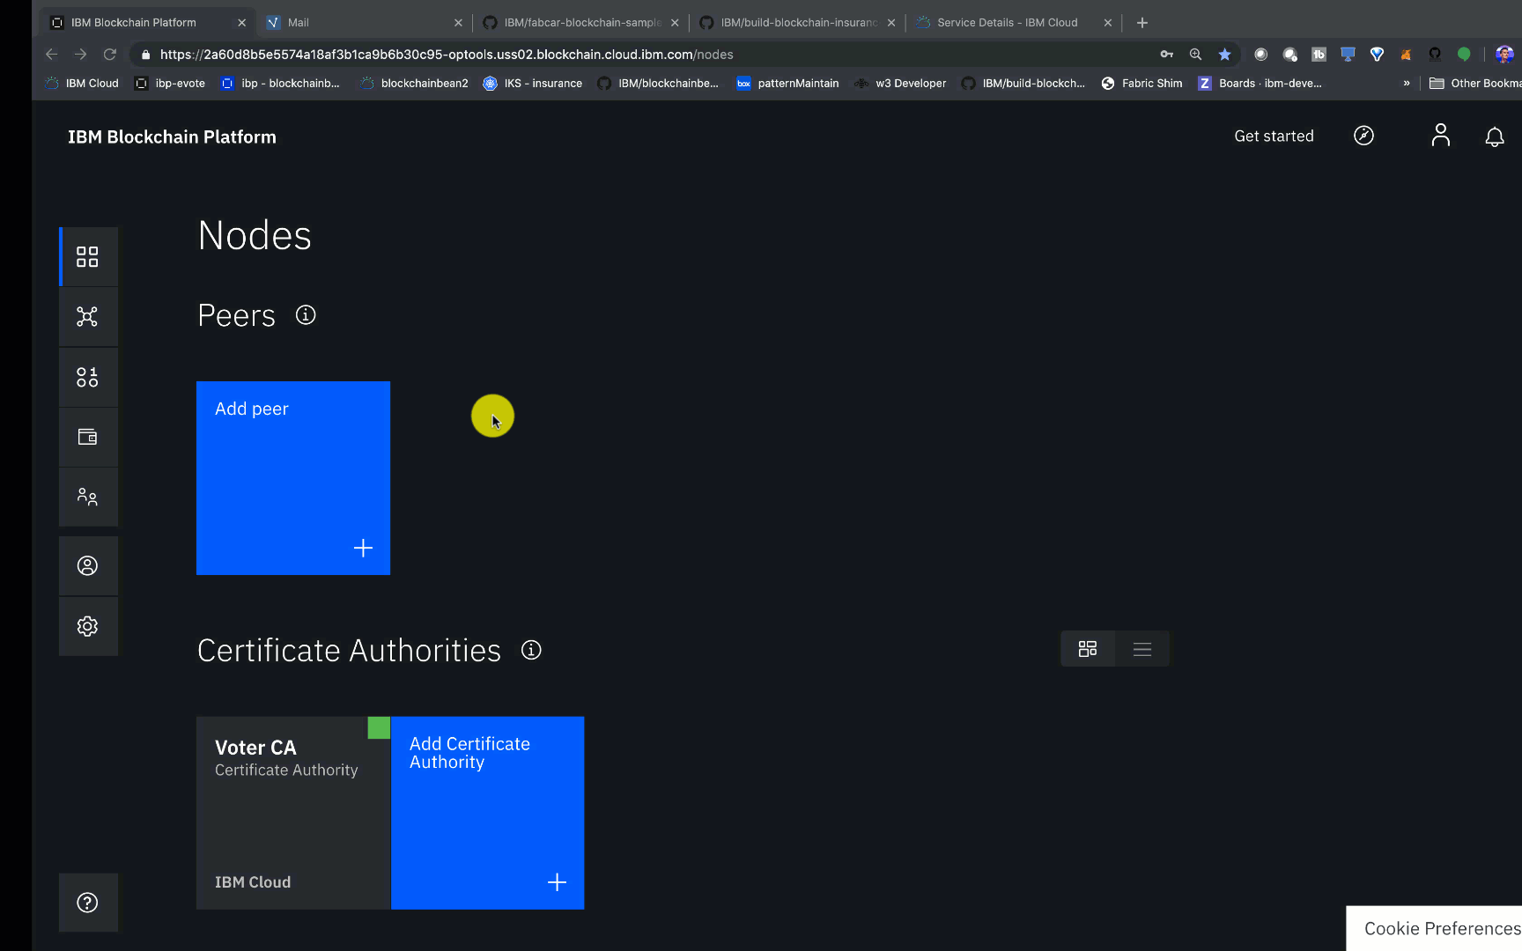Screen dimensions: 1522x951
Task: Reload the page
Action: (x=110, y=55)
